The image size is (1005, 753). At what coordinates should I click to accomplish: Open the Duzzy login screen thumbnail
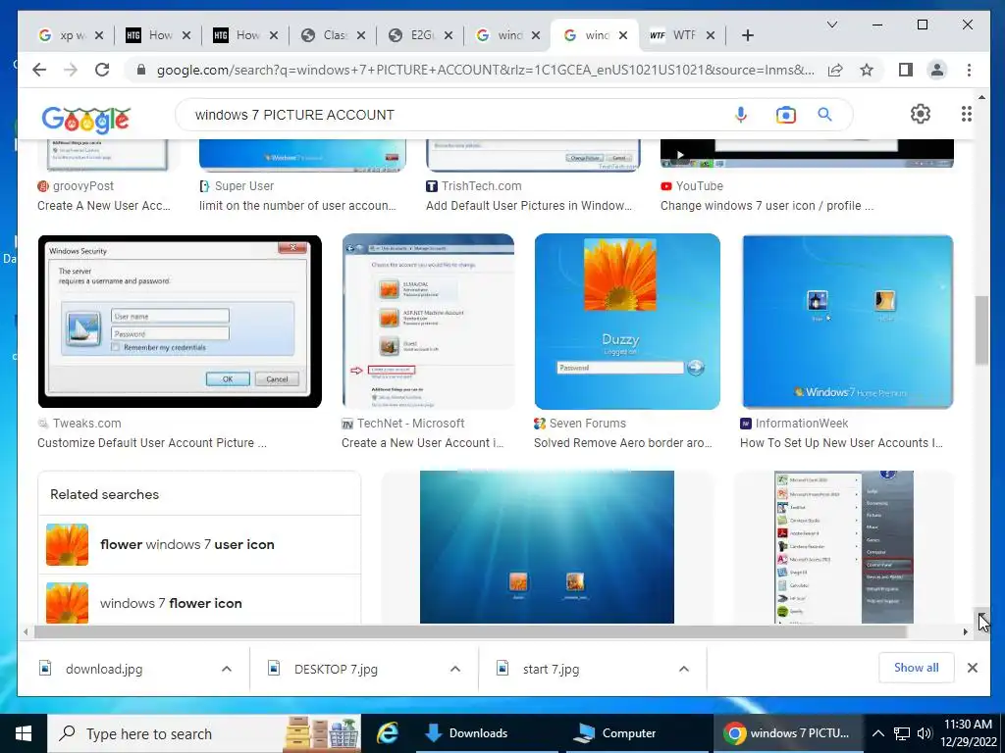point(627,322)
